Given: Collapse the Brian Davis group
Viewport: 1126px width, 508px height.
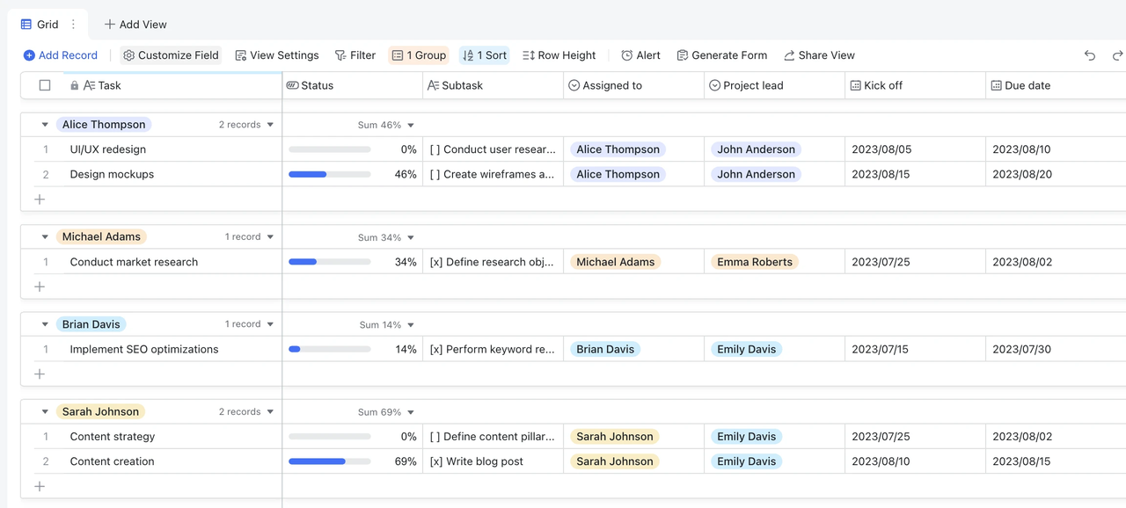Looking at the screenshot, I should [45, 324].
